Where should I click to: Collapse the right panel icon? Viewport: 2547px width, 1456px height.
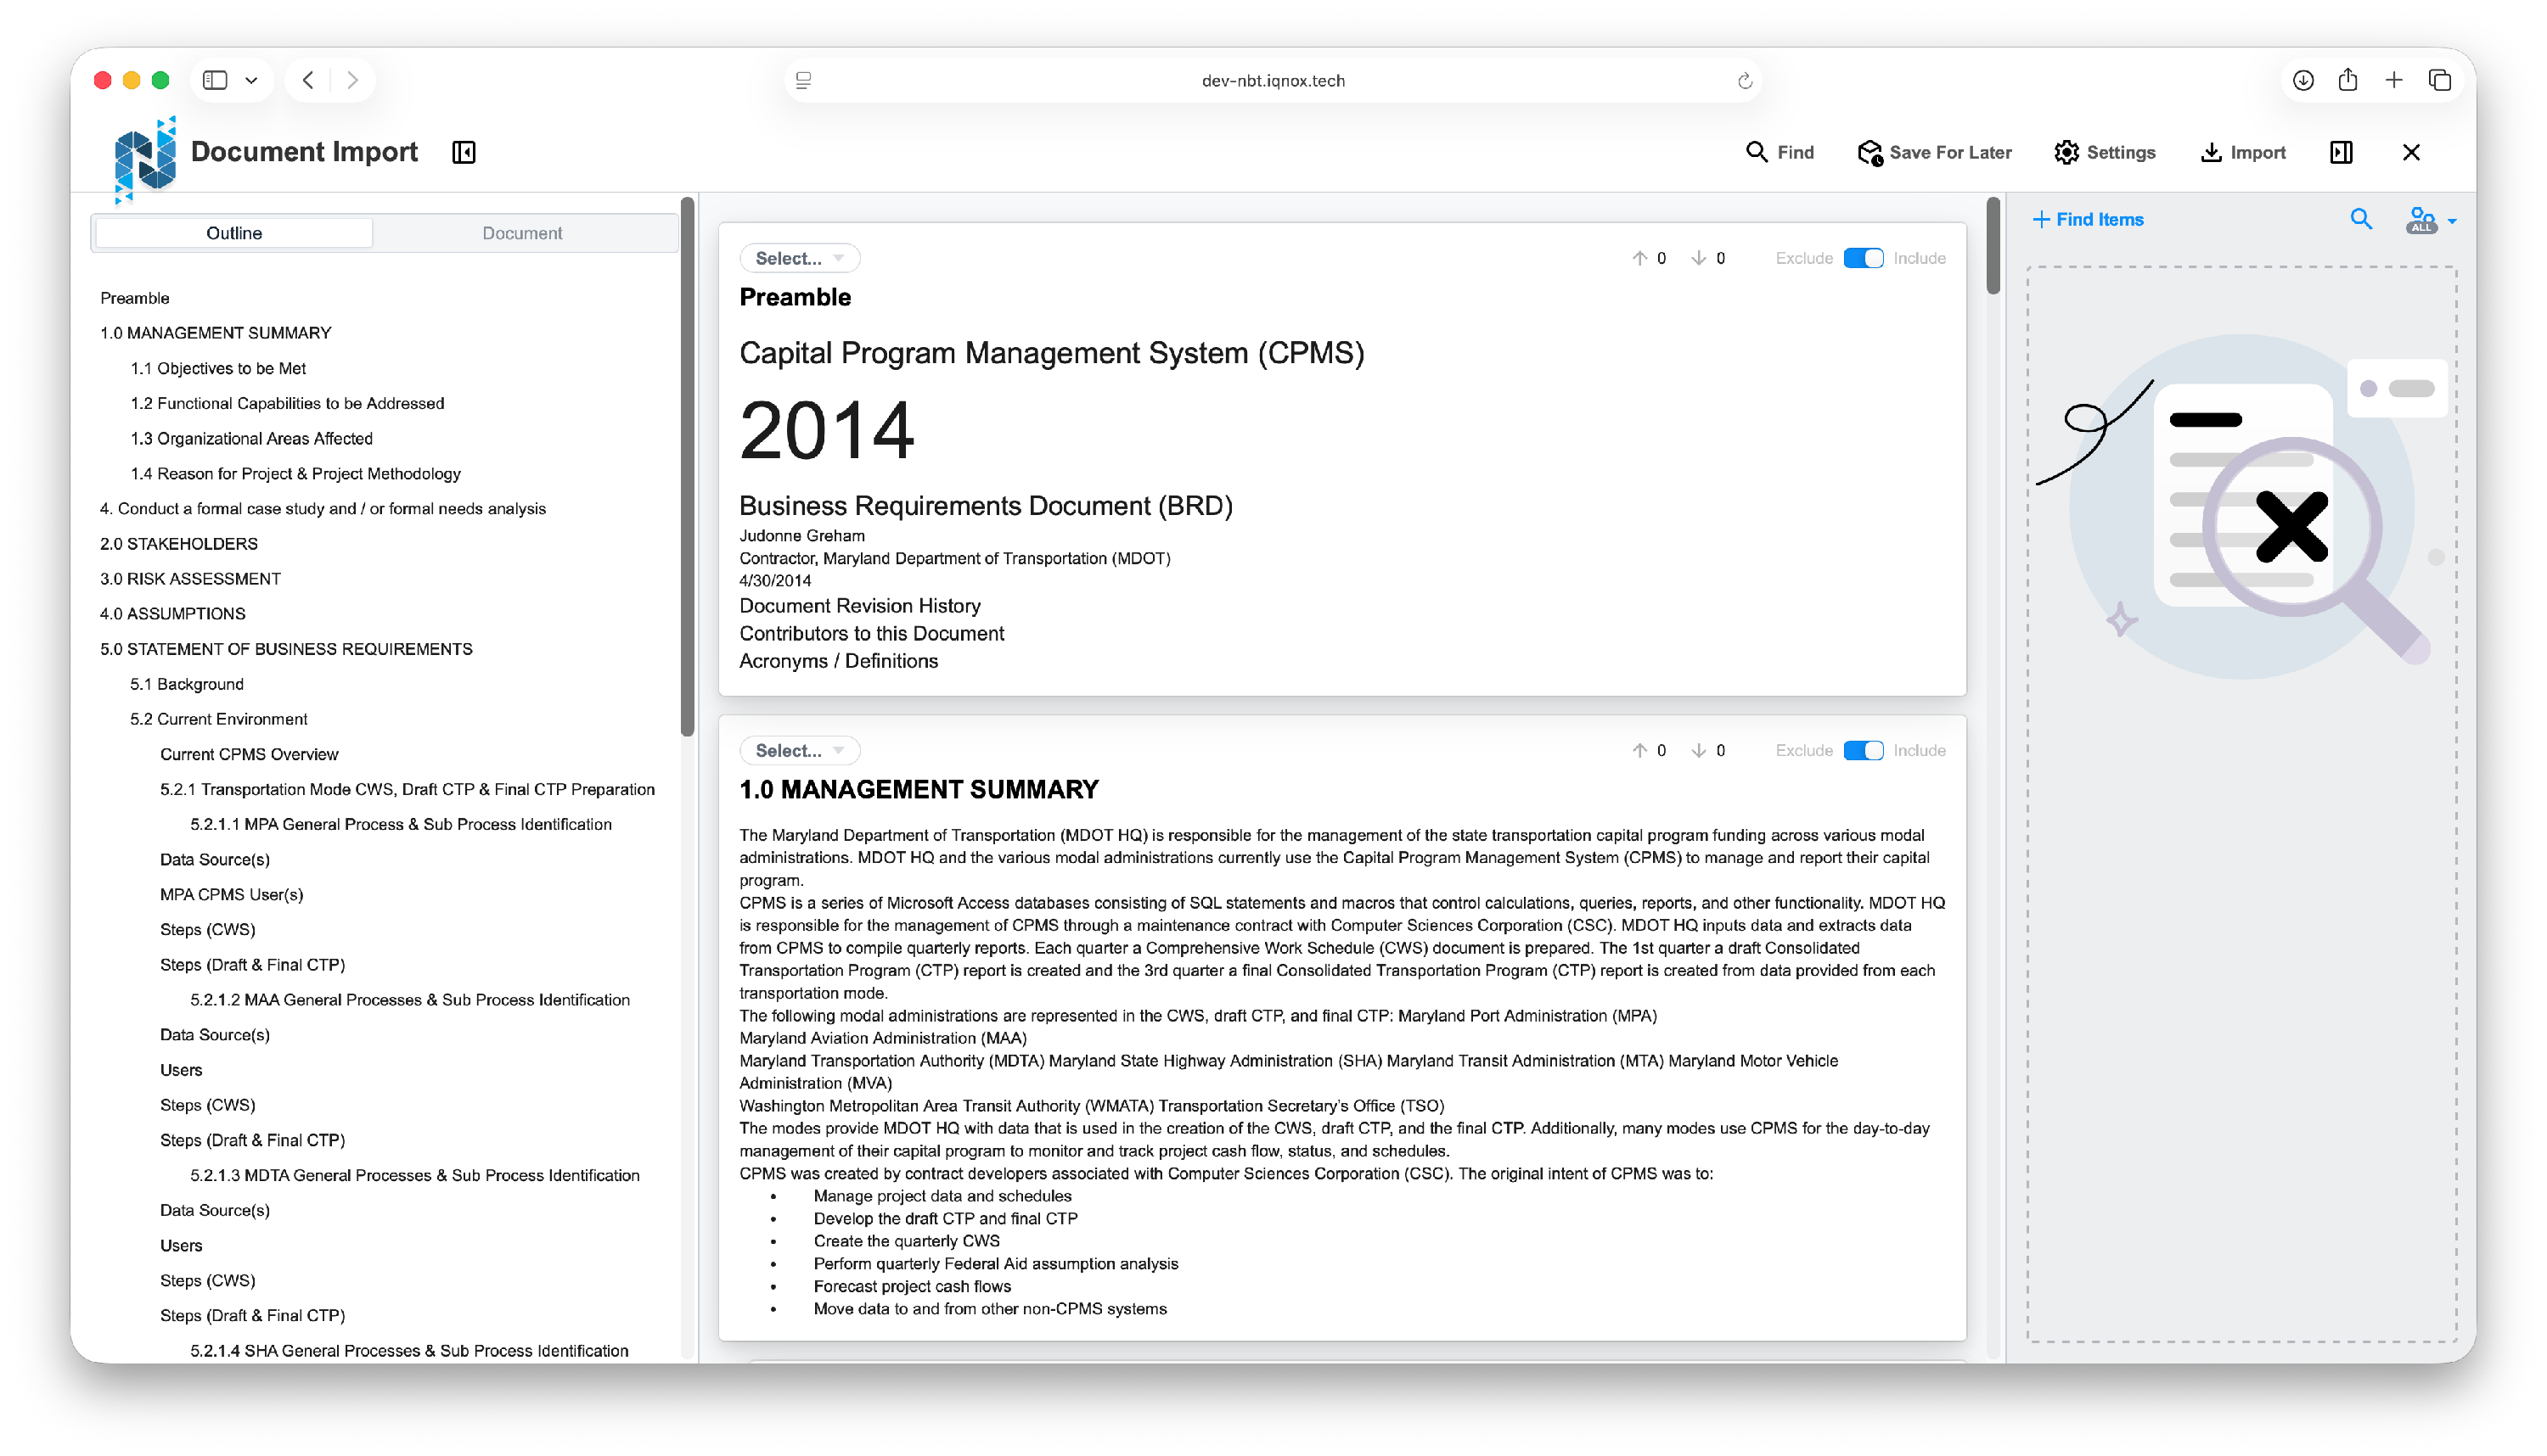pos(2341,152)
